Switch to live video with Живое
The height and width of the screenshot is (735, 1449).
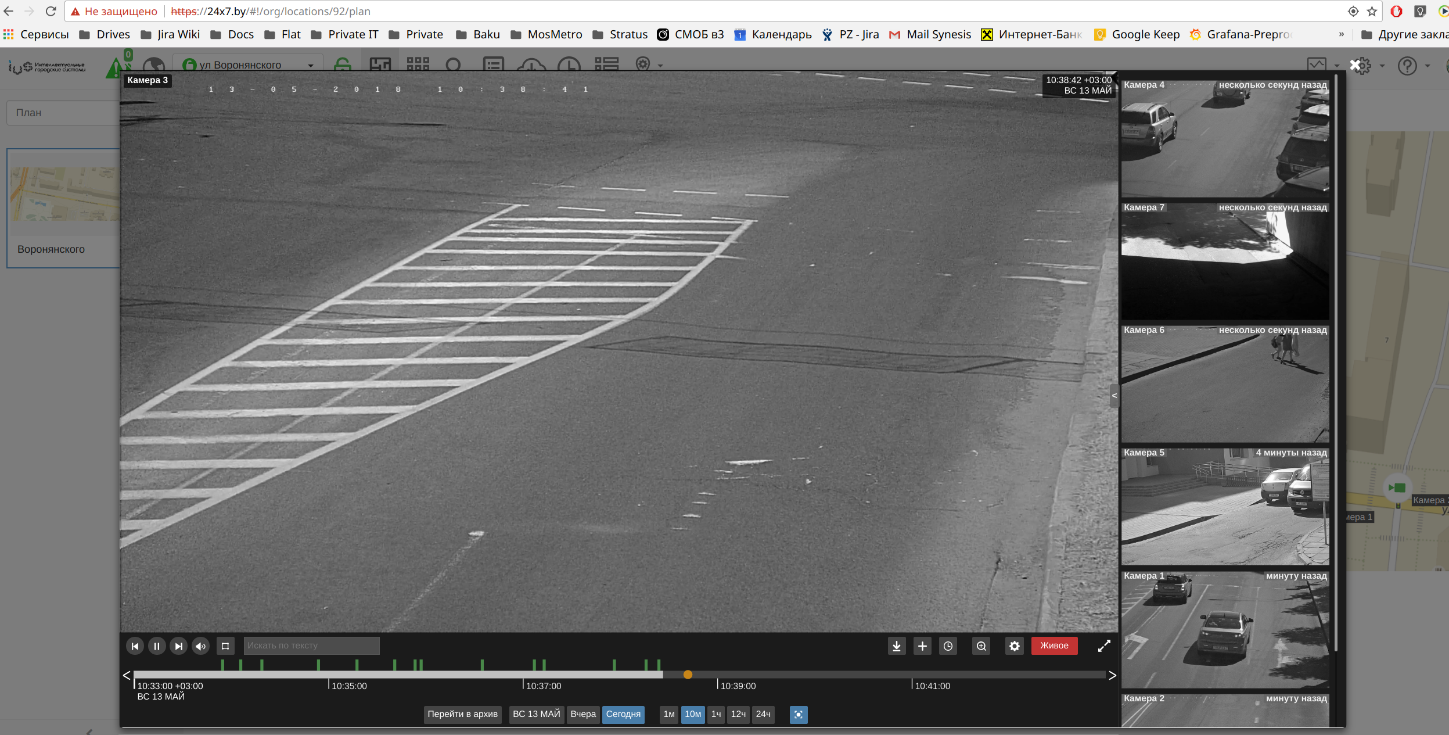(x=1054, y=646)
